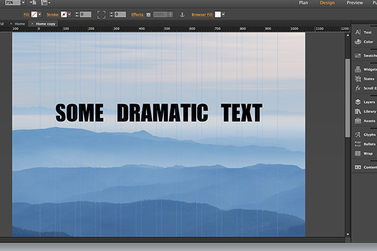Click the corner radius stepper arrows
This screenshot has width=377, height=251.
[111, 14]
